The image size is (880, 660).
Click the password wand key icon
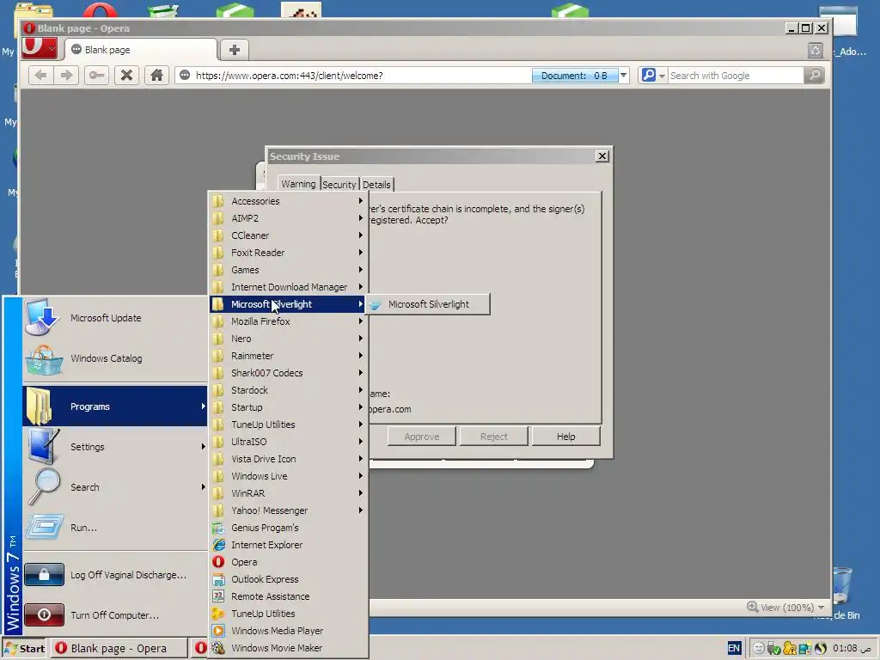click(96, 76)
